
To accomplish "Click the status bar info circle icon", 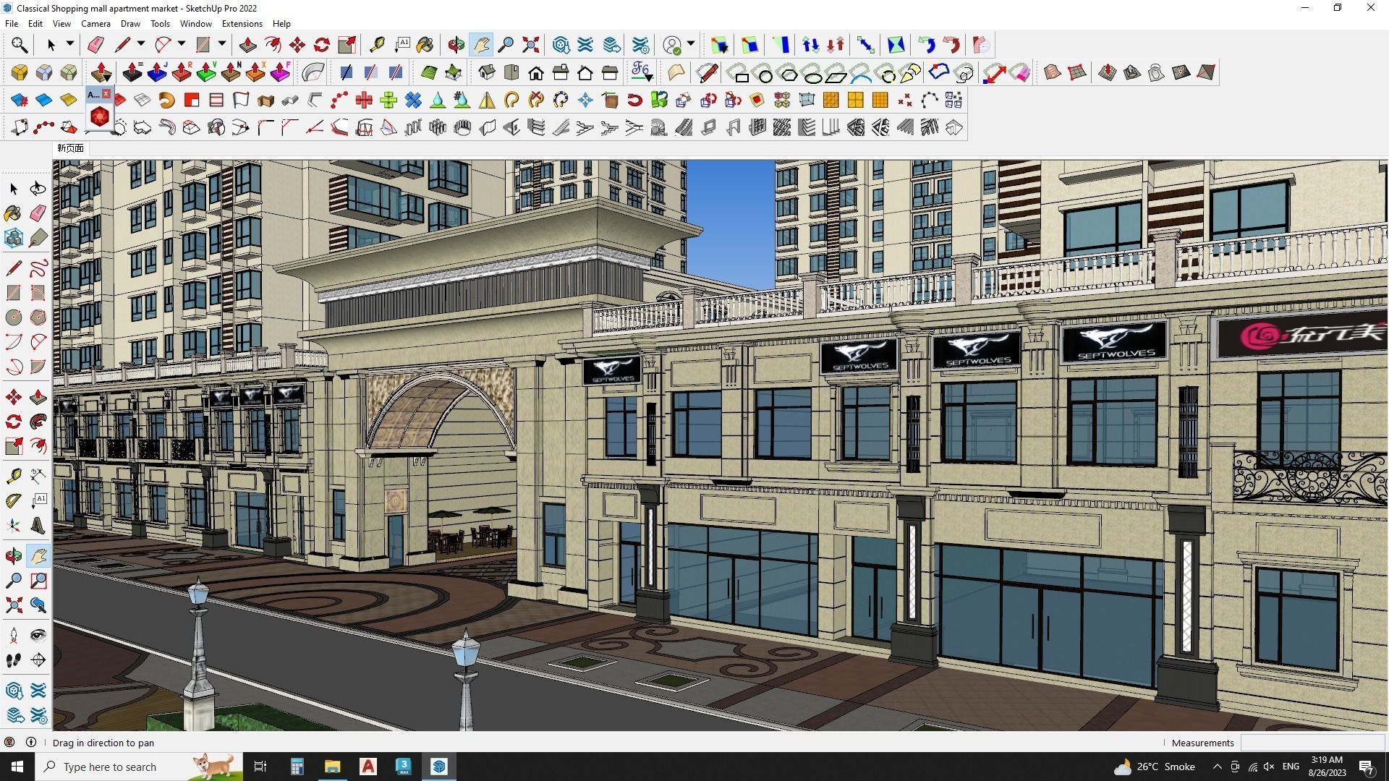I will point(31,742).
